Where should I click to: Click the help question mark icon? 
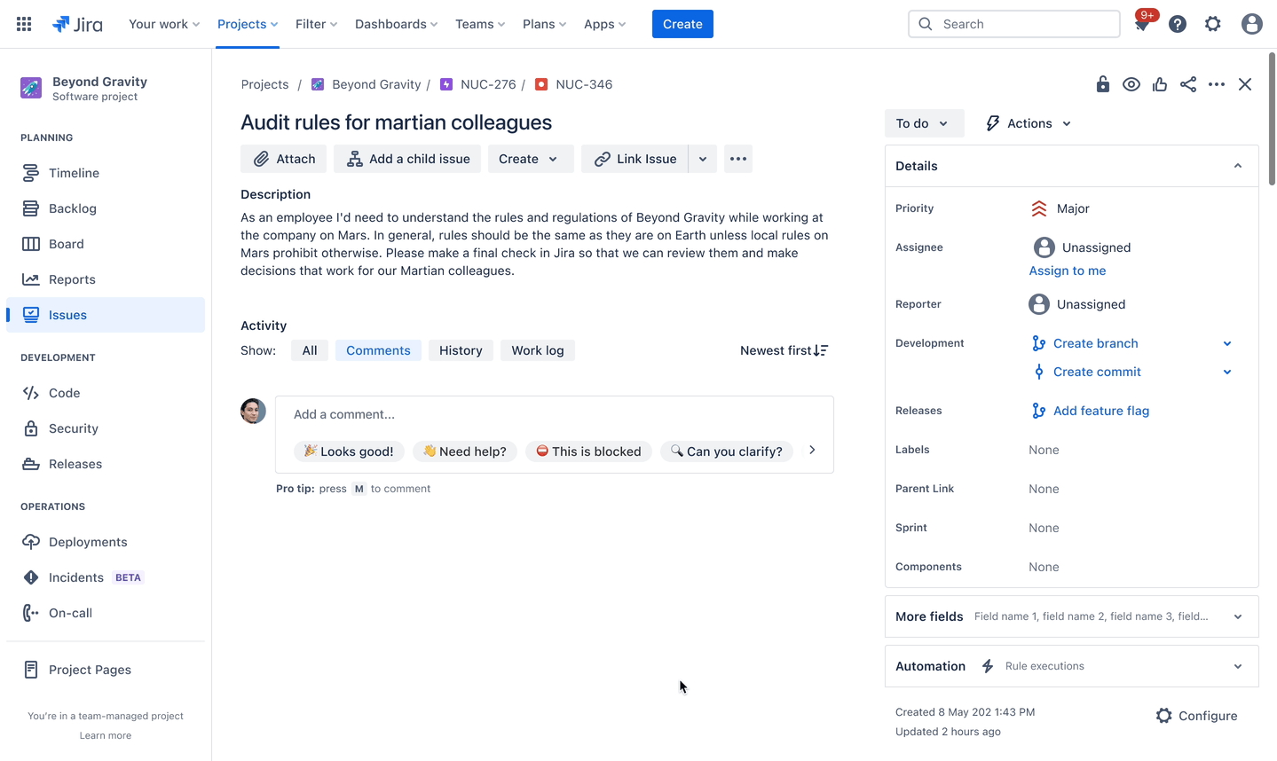coord(1177,24)
